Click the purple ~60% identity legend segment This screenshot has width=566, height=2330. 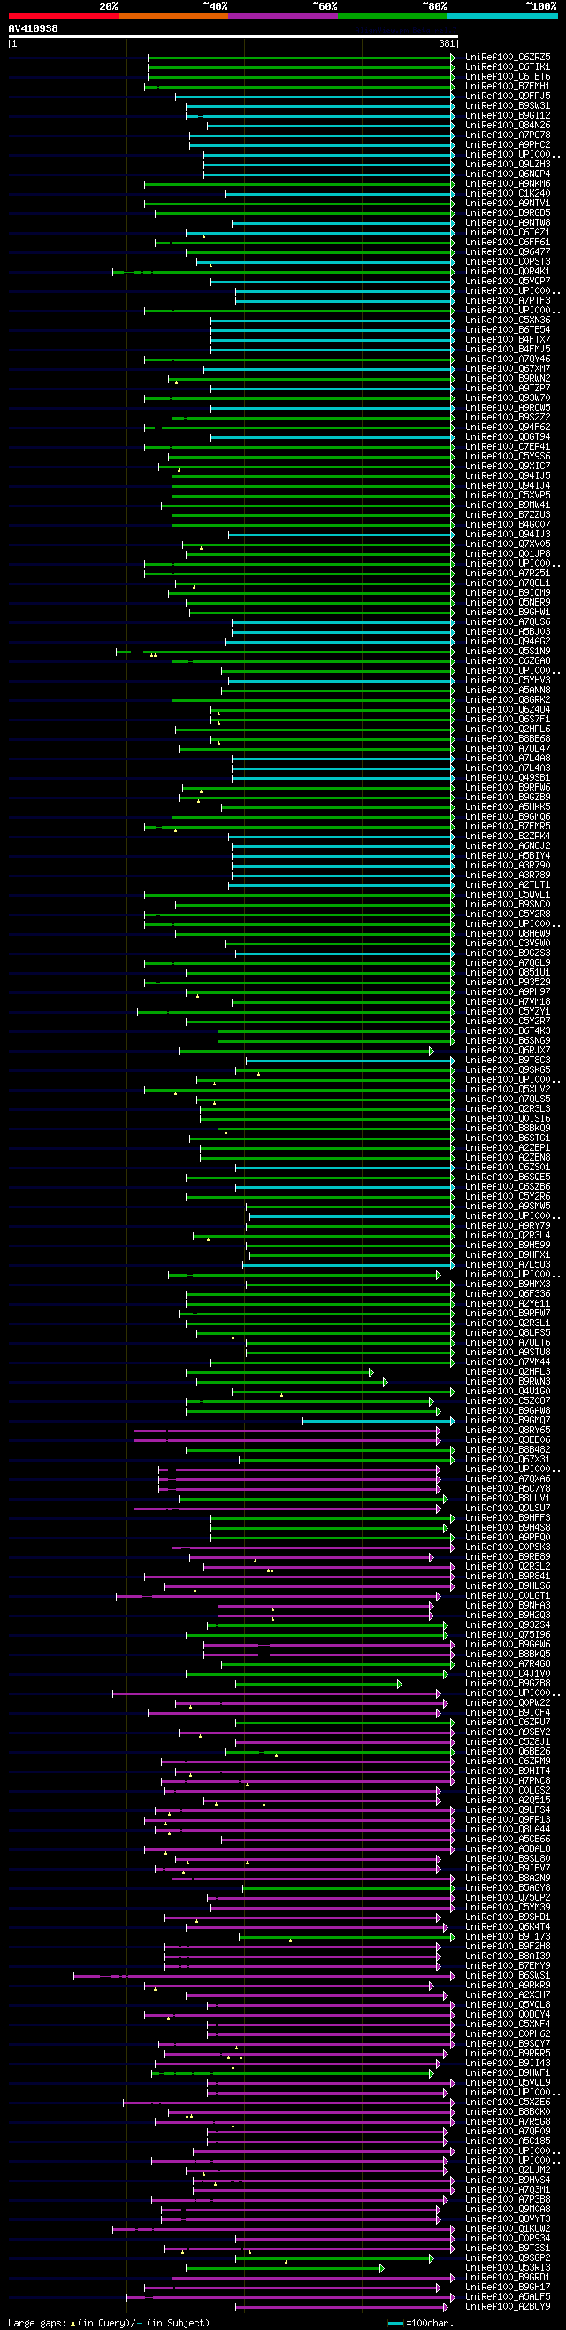pyautogui.click(x=283, y=16)
